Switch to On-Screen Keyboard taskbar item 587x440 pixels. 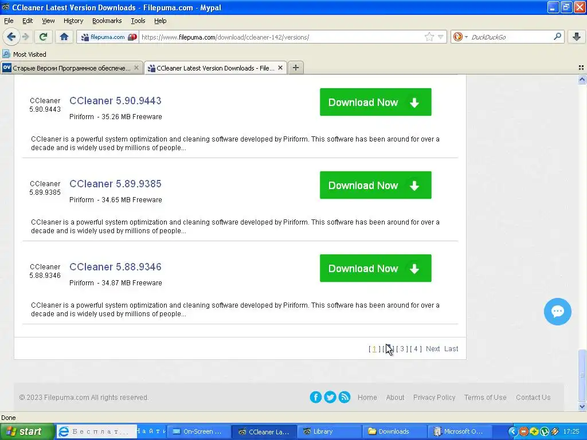(x=198, y=431)
